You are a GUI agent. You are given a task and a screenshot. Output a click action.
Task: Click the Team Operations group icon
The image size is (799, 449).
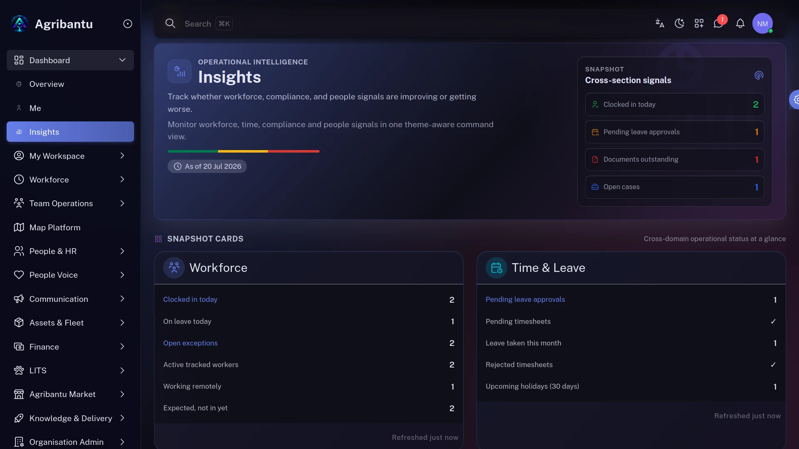click(x=19, y=203)
